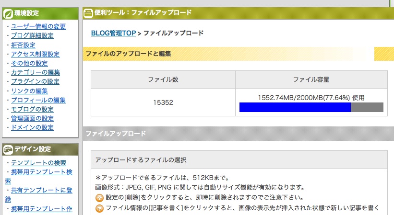Screen dimensions: 394x215
Task: Select ドメインの設定
Action: click(x=32, y=127)
